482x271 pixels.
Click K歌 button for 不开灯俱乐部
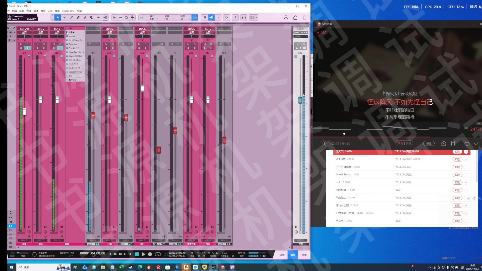tap(457, 167)
